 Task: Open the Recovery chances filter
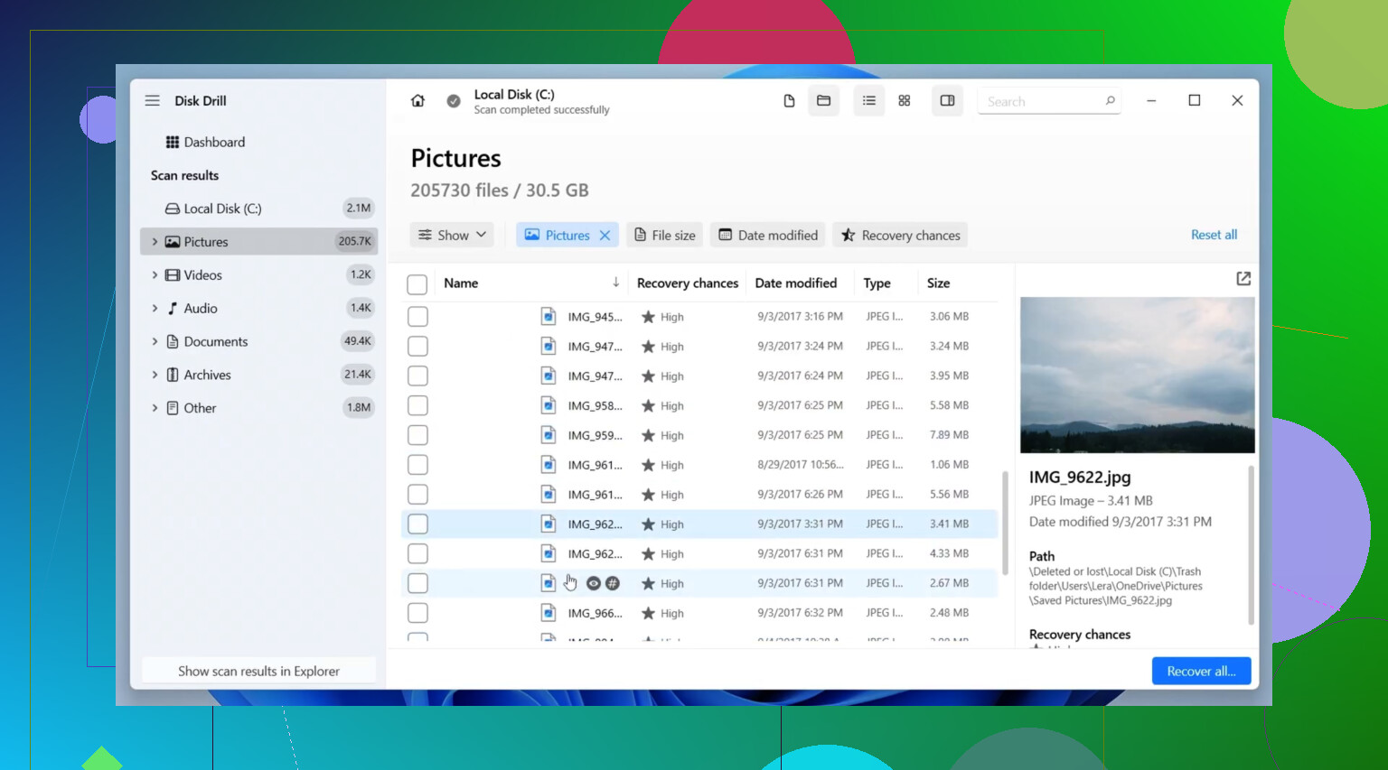(x=900, y=236)
